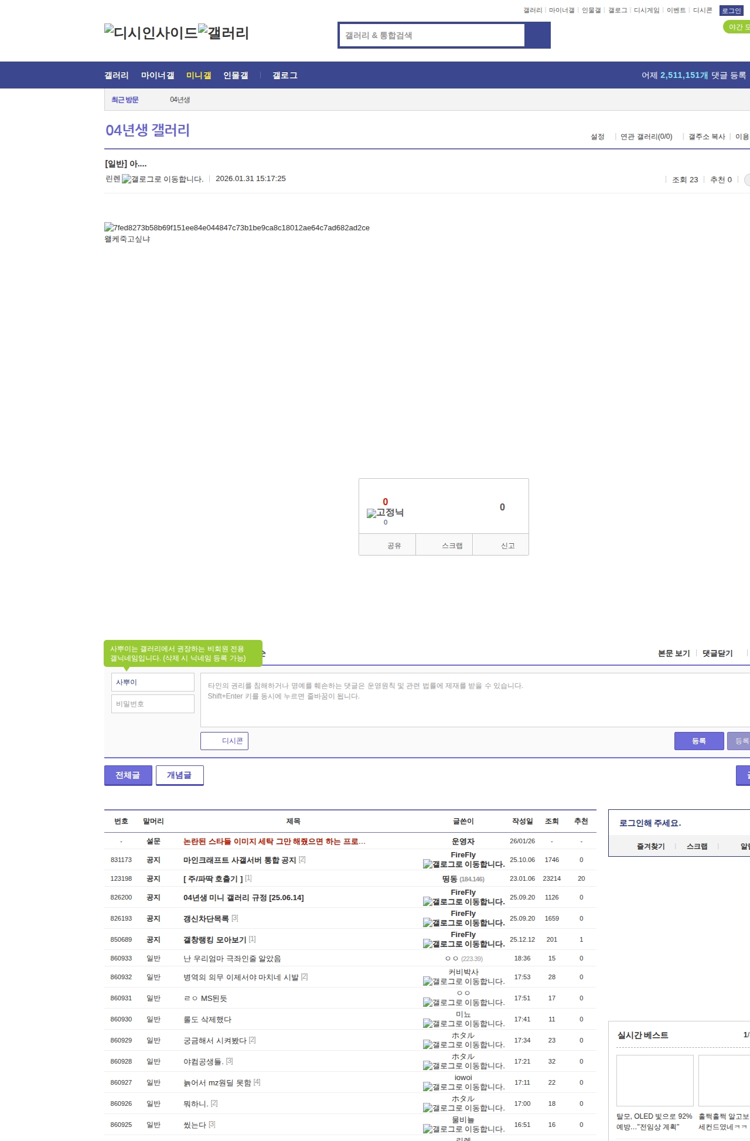The image size is (750, 1141).
Task: Click the 로그인 button at top right
Action: tap(731, 11)
